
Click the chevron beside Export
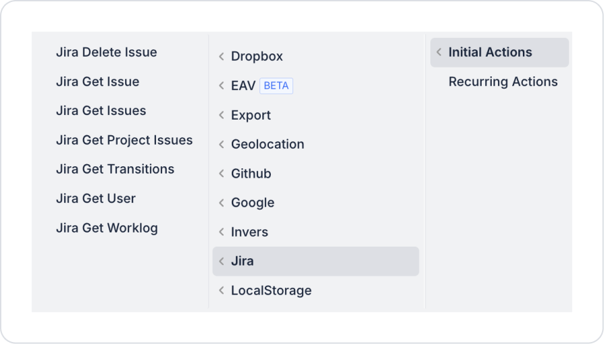222,115
